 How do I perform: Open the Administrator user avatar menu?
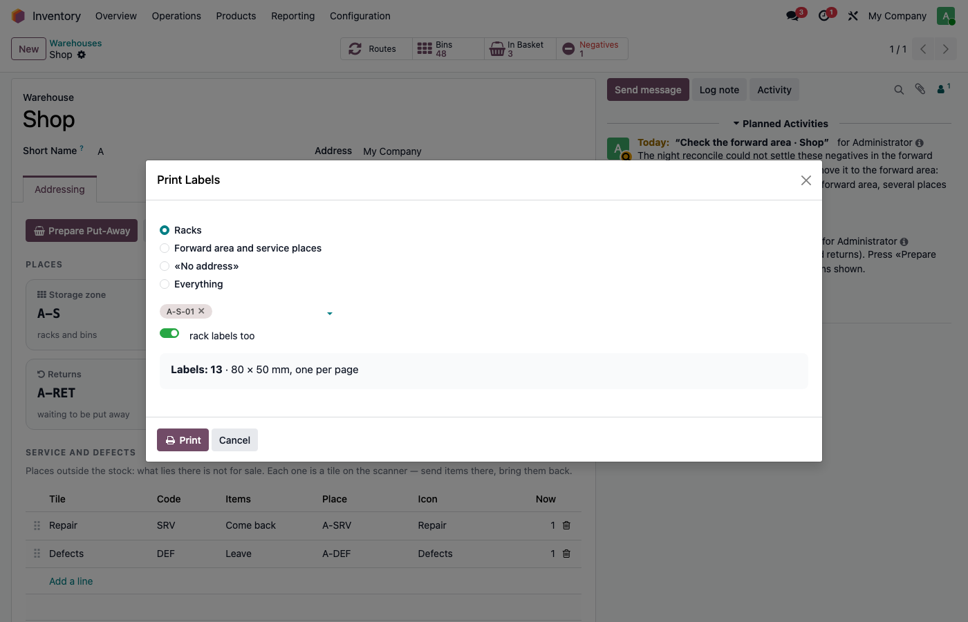[946, 16]
